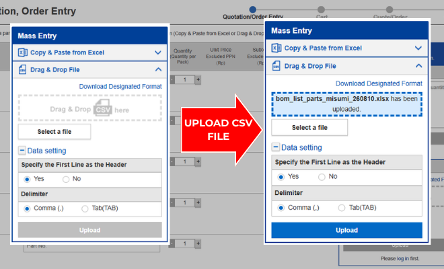Open Drag & Drop File section label in the empty-dropzone panel
The height and width of the screenshot is (269, 444).
[55, 70]
